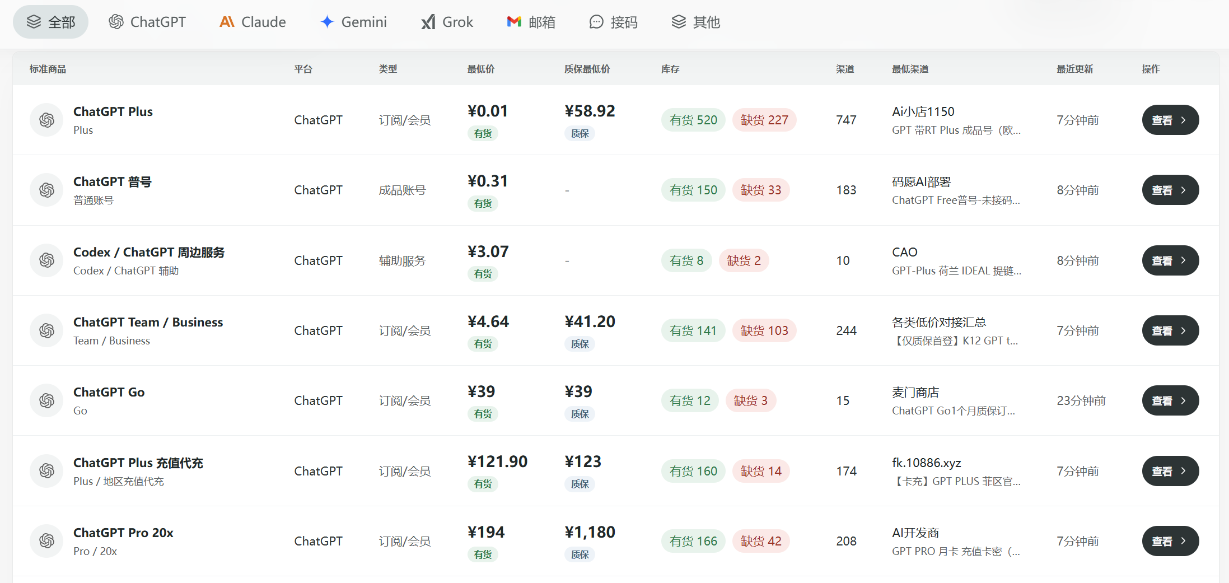The height and width of the screenshot is (583, 1229).
Task: Select the 全部 category tab
Action: (50, 22)
